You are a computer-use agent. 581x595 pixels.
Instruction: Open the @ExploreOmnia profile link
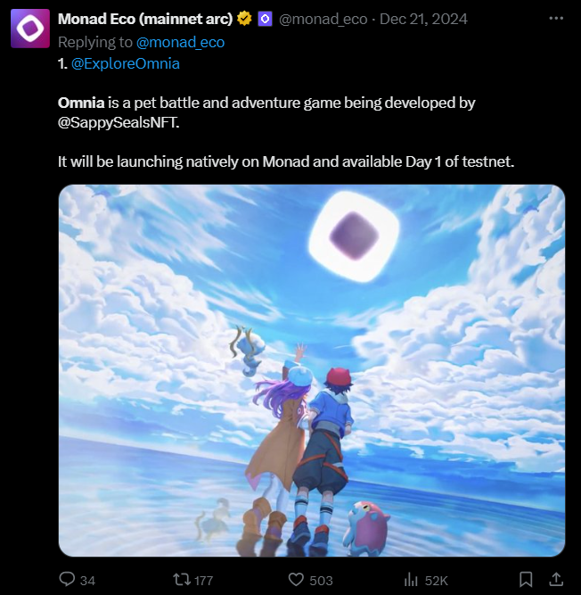pos(126,63)
